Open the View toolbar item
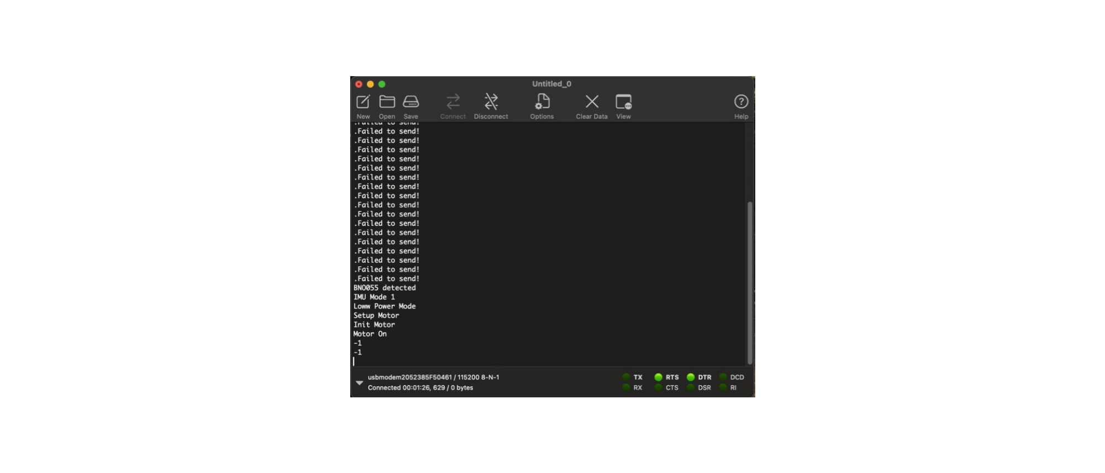This screenshot has height=473, width=1105. tap(623, 102)
